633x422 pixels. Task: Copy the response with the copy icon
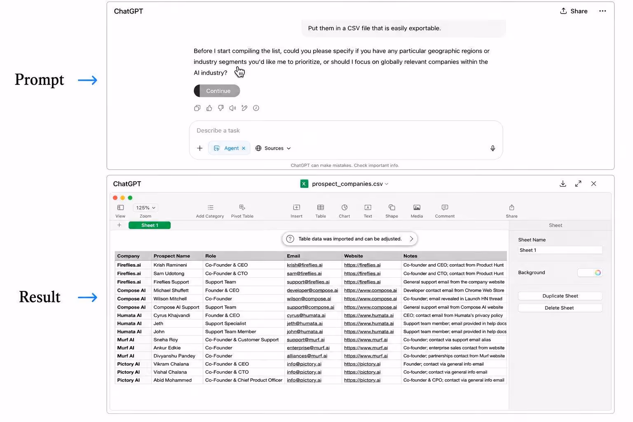click(197, 108)
